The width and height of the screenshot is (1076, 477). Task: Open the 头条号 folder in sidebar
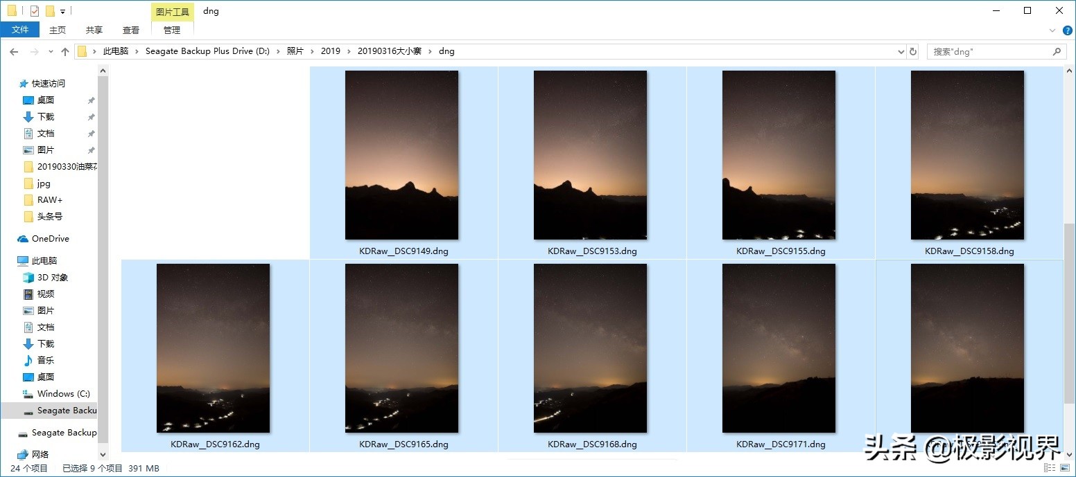pyautogui.click(x=50, y=216)
